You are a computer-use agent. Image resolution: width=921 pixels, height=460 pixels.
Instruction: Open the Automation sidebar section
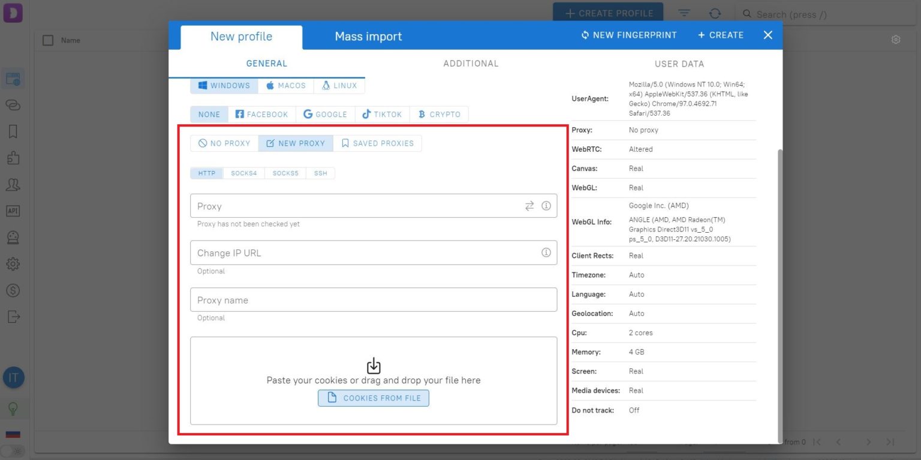(13, 237)
